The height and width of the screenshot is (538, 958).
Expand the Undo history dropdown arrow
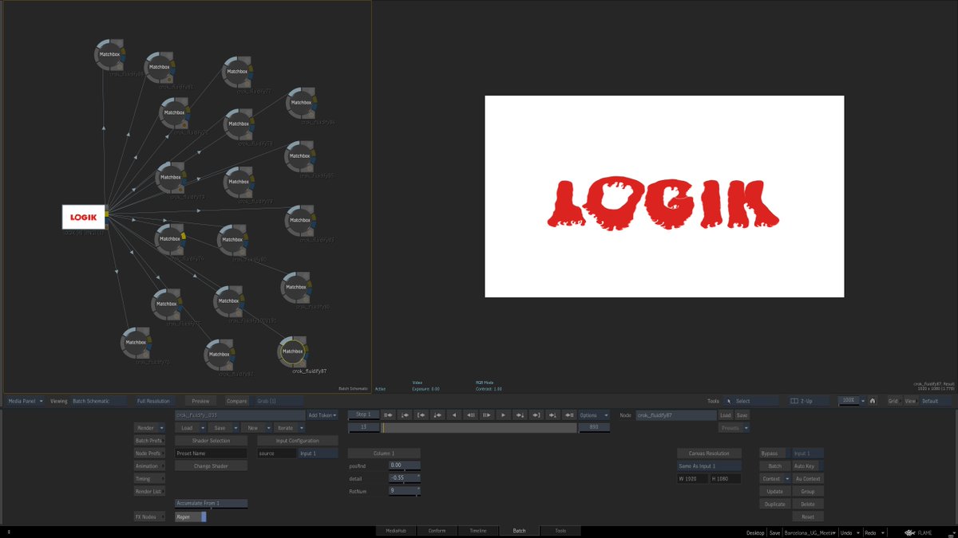pos(858,532)
